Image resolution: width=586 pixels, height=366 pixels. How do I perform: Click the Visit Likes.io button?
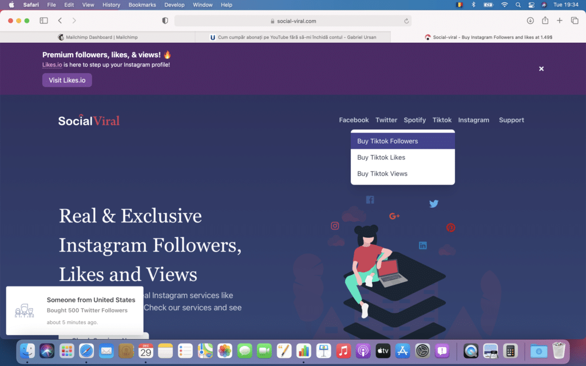coord(67,80)
